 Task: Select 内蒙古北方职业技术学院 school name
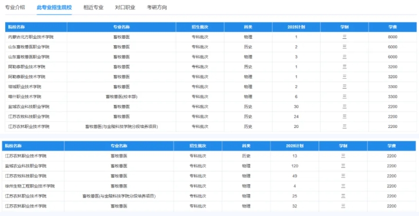[x=31, y=37]
